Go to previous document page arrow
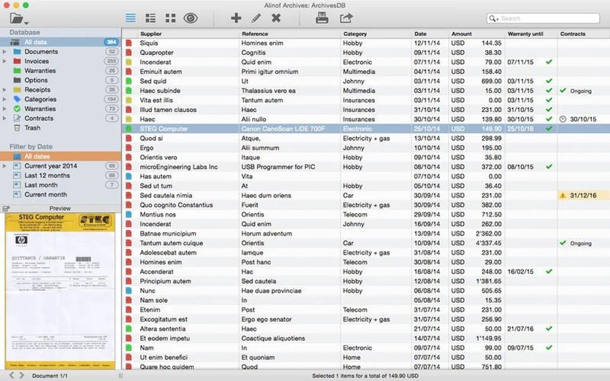Image resolution: width=610 pixels, height=381 pixels. tap(11, 375)
